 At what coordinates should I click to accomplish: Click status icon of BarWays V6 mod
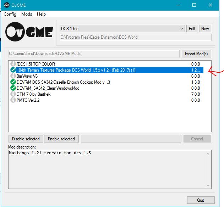tap(13, 76)
